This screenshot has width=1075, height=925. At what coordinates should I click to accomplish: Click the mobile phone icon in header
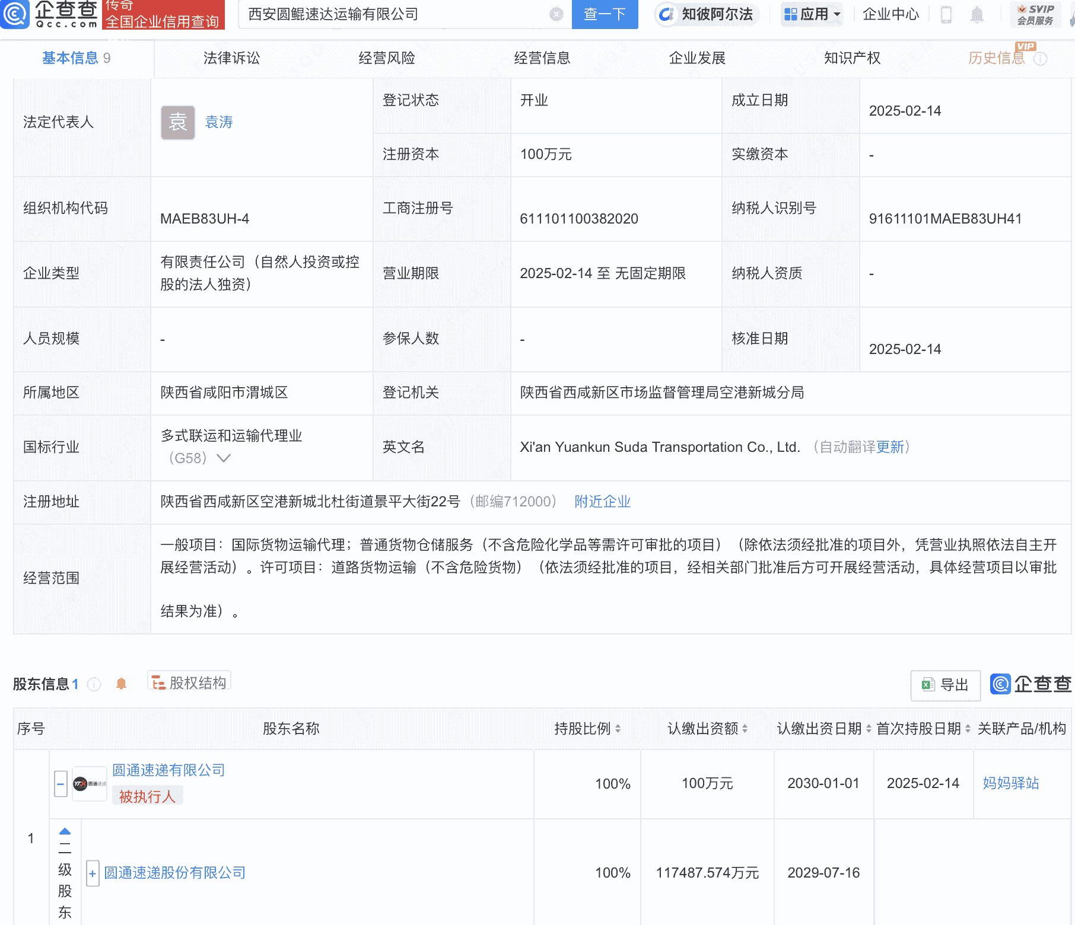(x=947, y=15)
